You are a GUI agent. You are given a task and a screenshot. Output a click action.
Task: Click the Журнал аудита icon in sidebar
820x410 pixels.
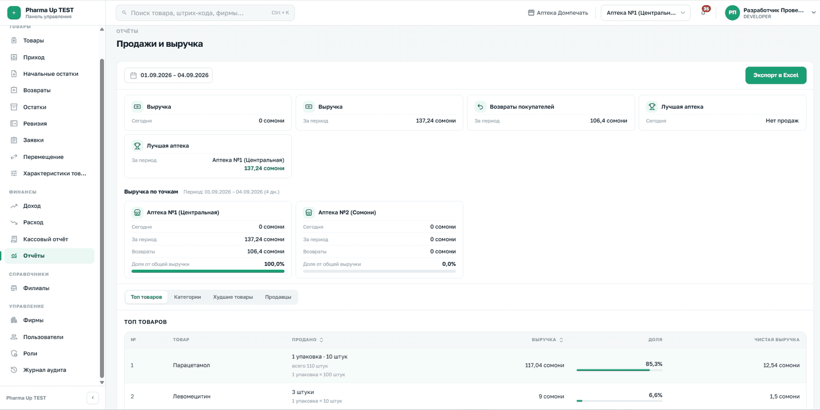(14, 370)
